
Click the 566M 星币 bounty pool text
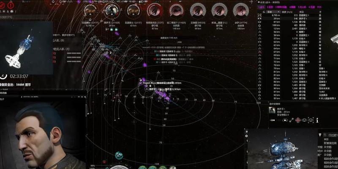pos(23,85)
